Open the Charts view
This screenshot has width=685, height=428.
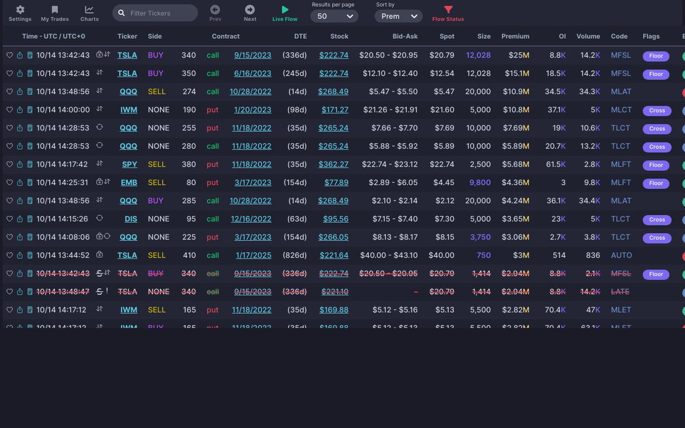90,13
